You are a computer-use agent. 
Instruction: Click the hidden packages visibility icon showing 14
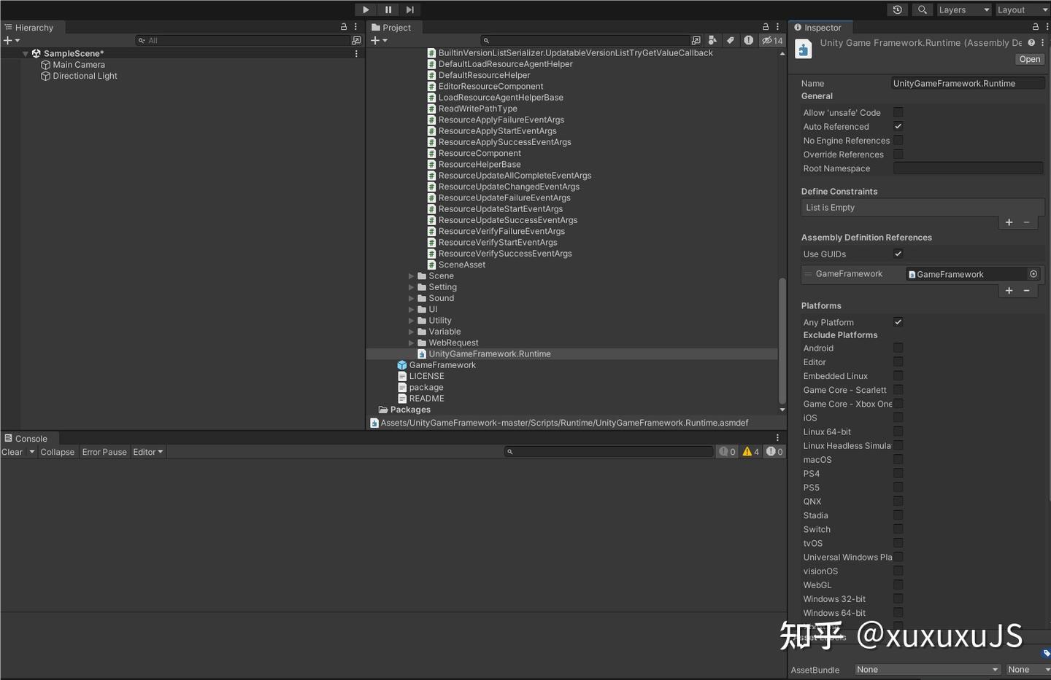[771, 40]
